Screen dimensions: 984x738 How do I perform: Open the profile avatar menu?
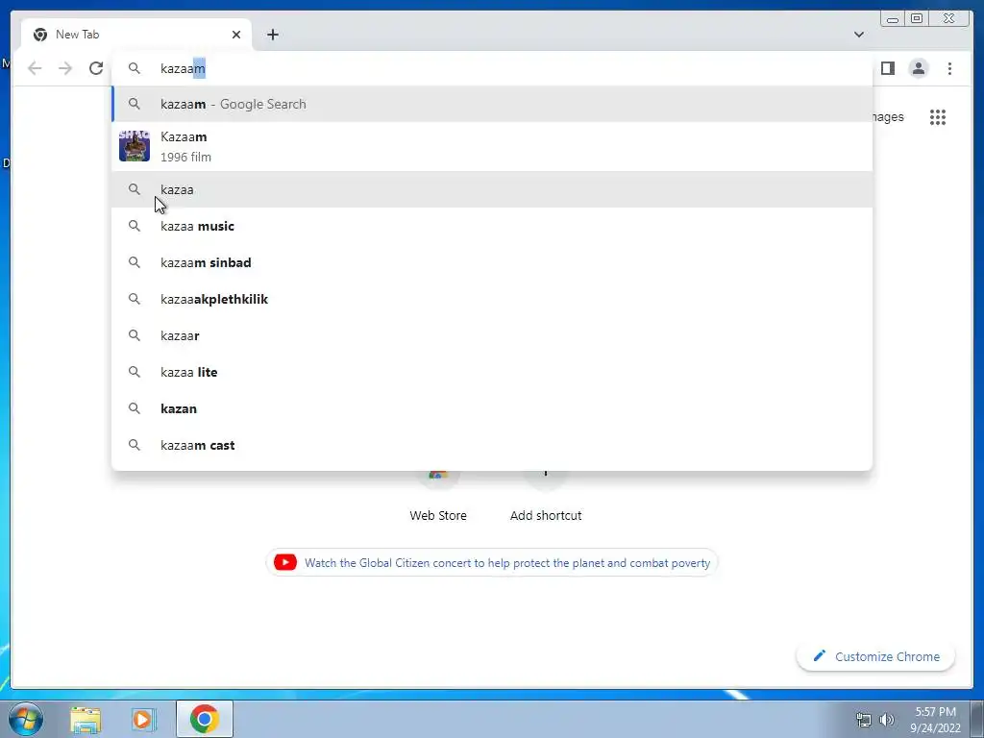pyautogui.click(x=918, y=68)
